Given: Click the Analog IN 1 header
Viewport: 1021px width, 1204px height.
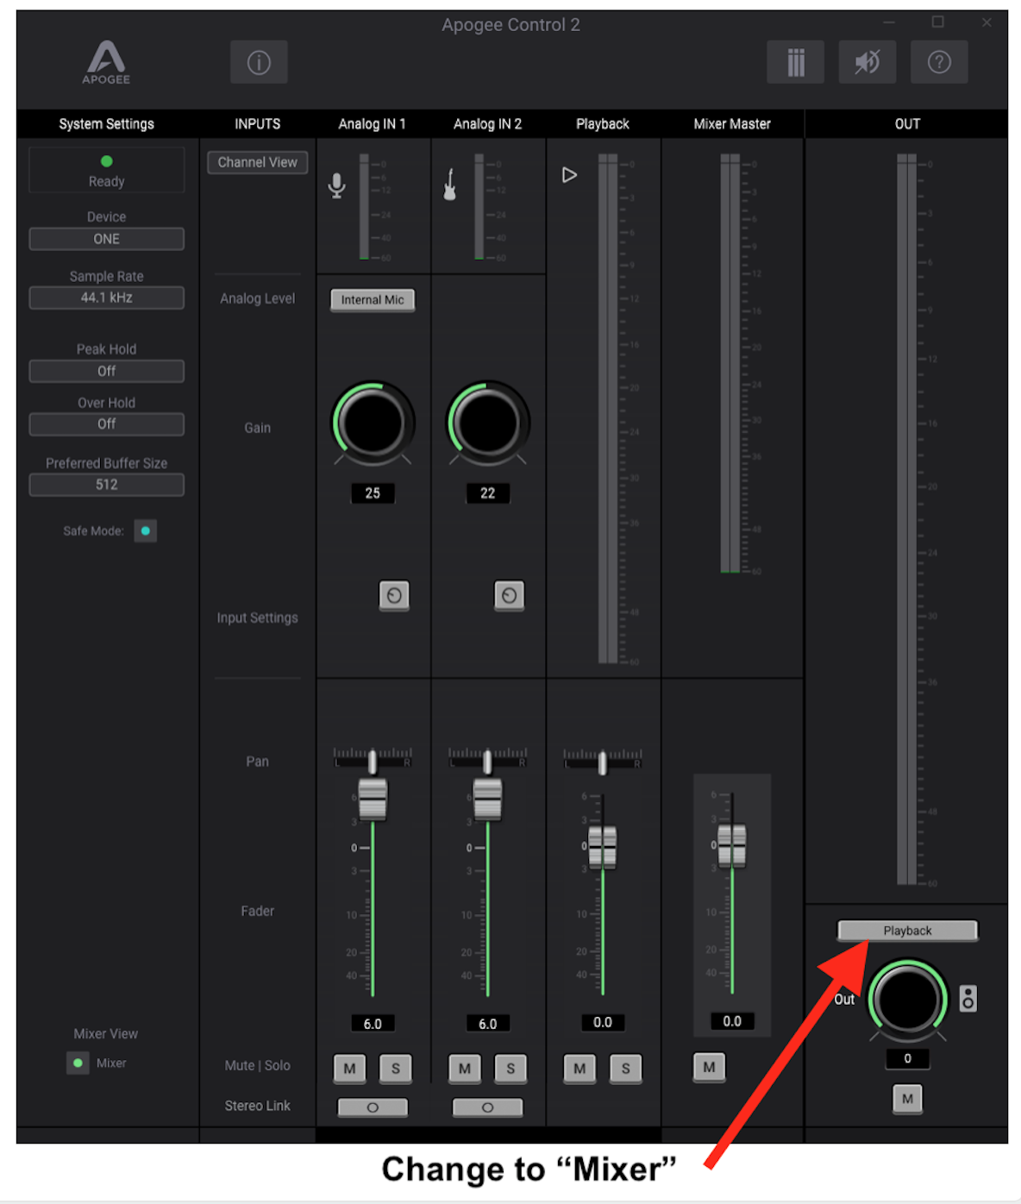Looking at the screenshot, I should pos(372,124).
